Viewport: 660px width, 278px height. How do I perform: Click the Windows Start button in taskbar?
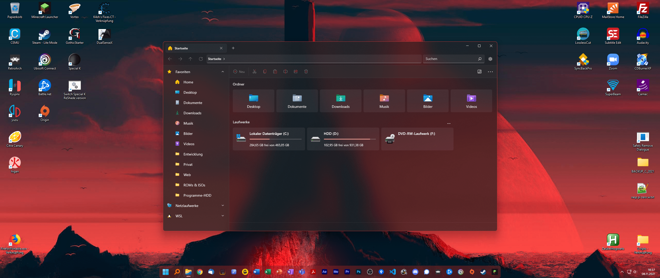point(166,272)
